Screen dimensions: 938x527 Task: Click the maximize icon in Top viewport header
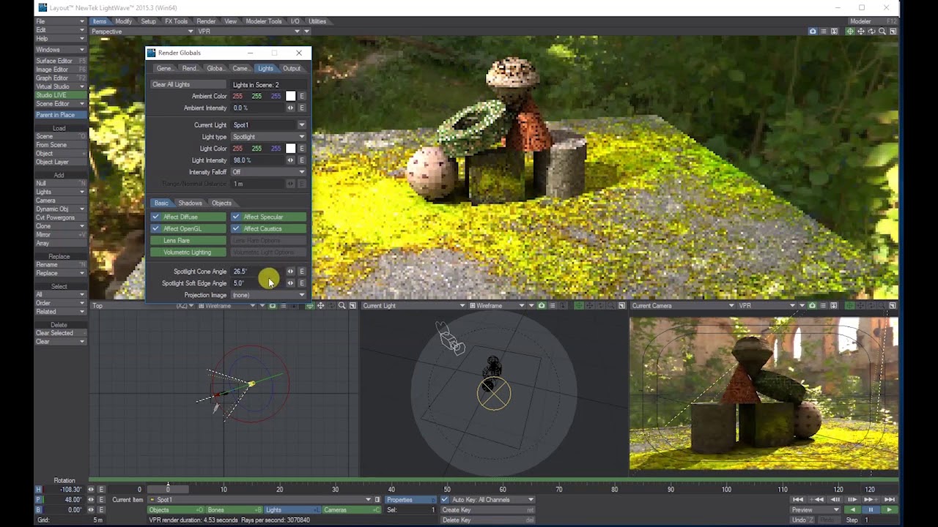[352, 306]
